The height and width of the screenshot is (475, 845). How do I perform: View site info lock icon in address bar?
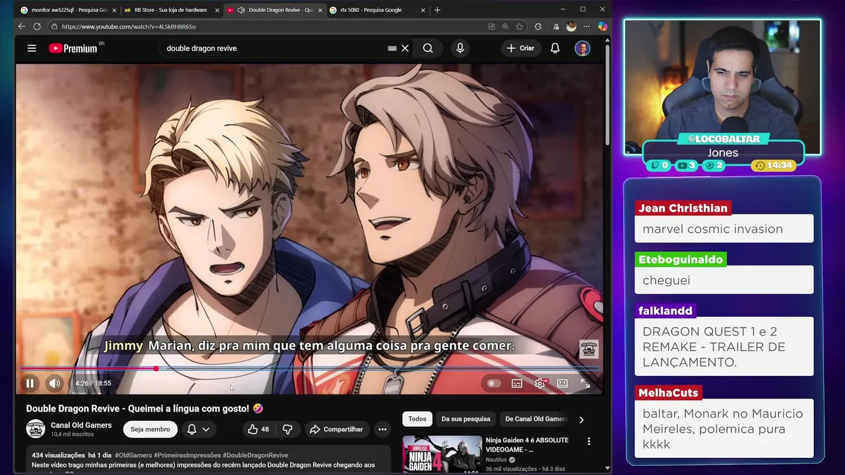(x=54, y=26)
